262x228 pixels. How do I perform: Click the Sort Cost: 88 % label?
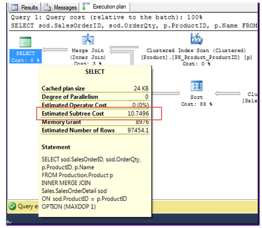196,104
